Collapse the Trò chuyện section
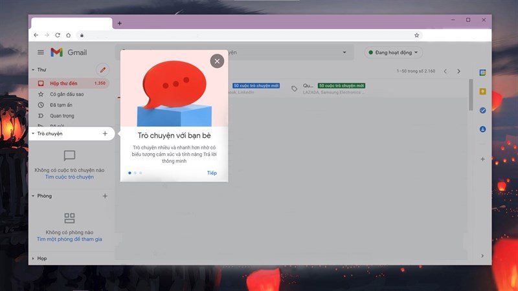Image resolution: width=518 pixels, height=291 pixels. [x=33, y=134]
